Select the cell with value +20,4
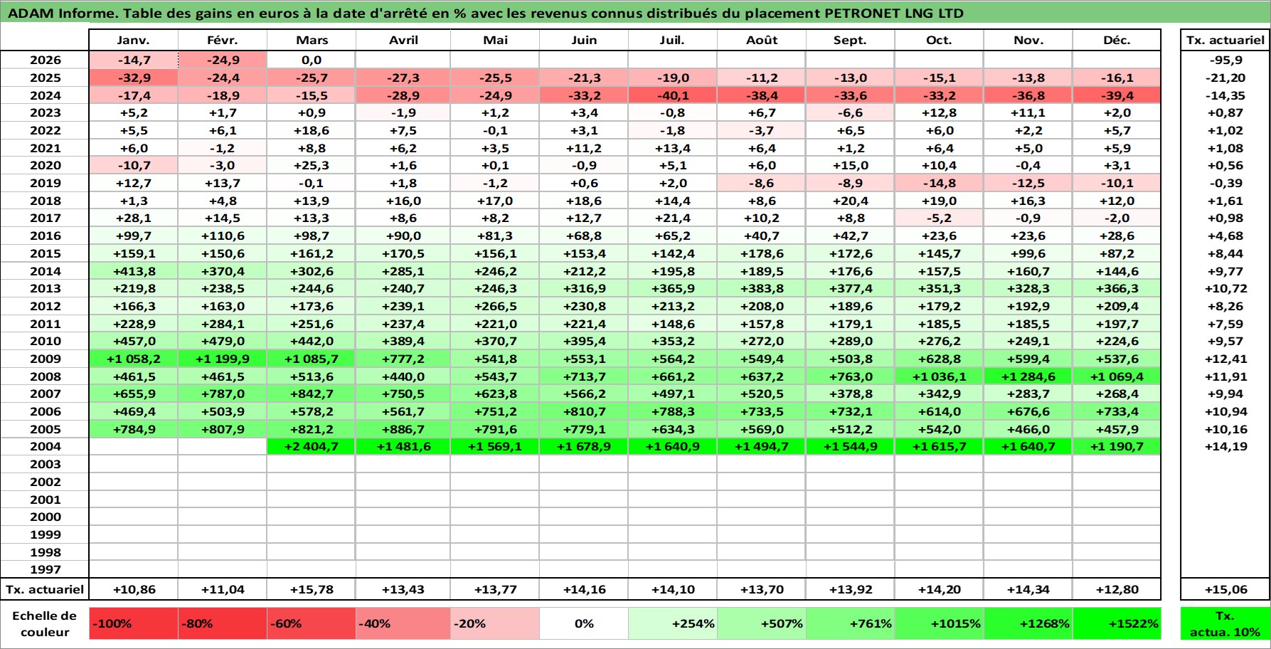This screenshot has height=649, width=1271. 850,201
